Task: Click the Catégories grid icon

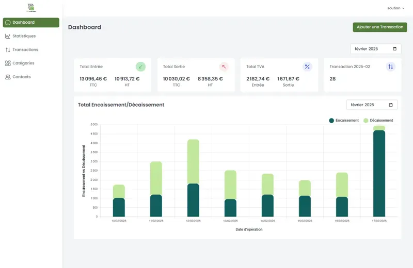Action: coord(8,63)
